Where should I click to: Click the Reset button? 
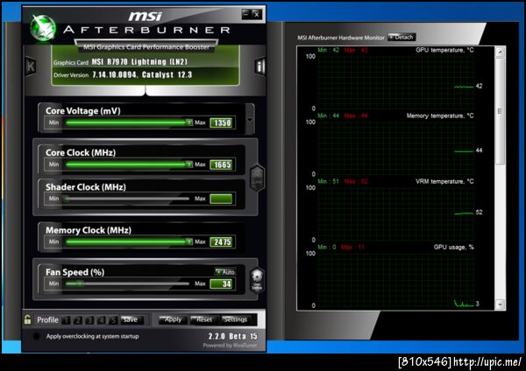coord(203,319)
